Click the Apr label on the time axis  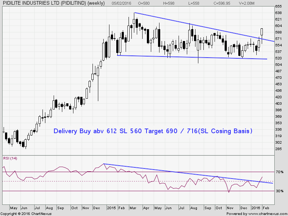(x=146, y=208)
